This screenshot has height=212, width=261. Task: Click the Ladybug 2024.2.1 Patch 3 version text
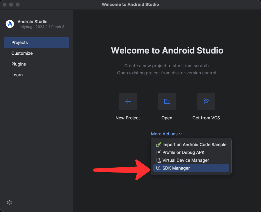coord(41,27)
